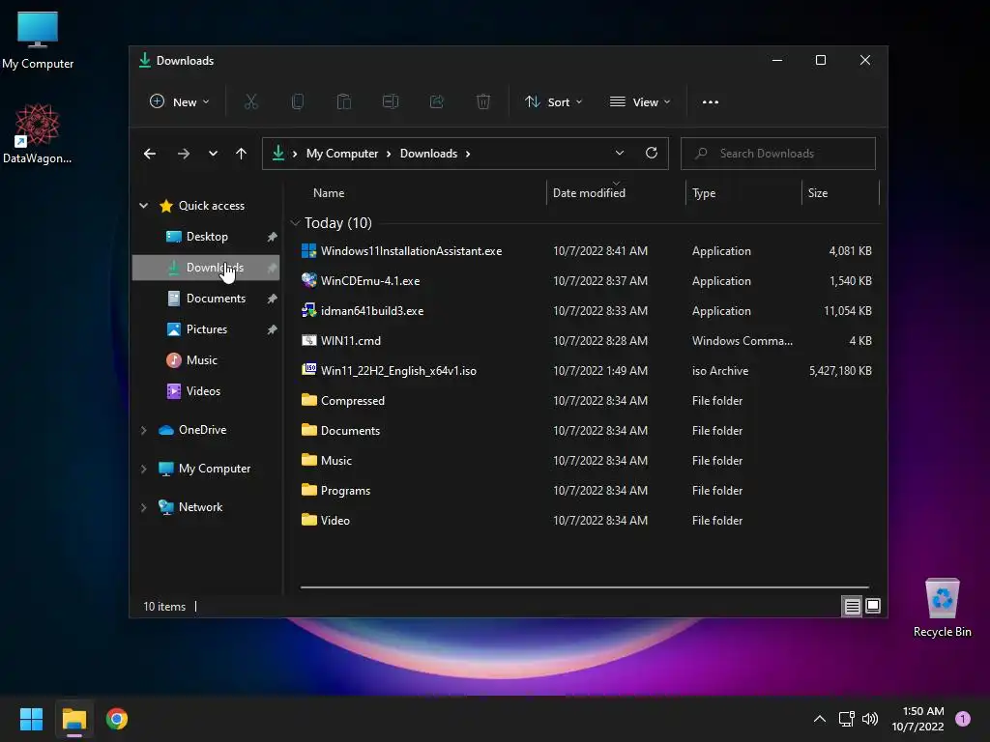Select Downloads in the navigation pane
Screen dimensions: 990x742
tap(206, 268)
